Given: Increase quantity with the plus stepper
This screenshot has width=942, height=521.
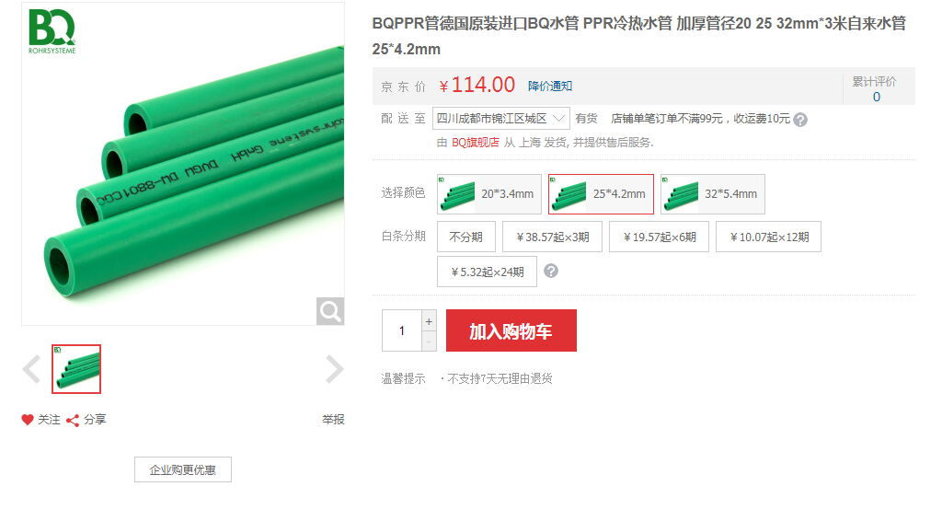Looking at the screenshot, I should coord(429,321).
